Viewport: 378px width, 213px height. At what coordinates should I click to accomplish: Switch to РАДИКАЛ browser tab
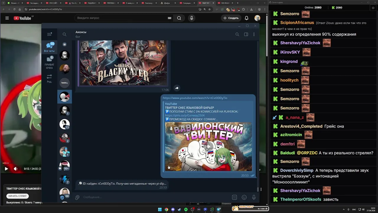click(x=92, y=3)
